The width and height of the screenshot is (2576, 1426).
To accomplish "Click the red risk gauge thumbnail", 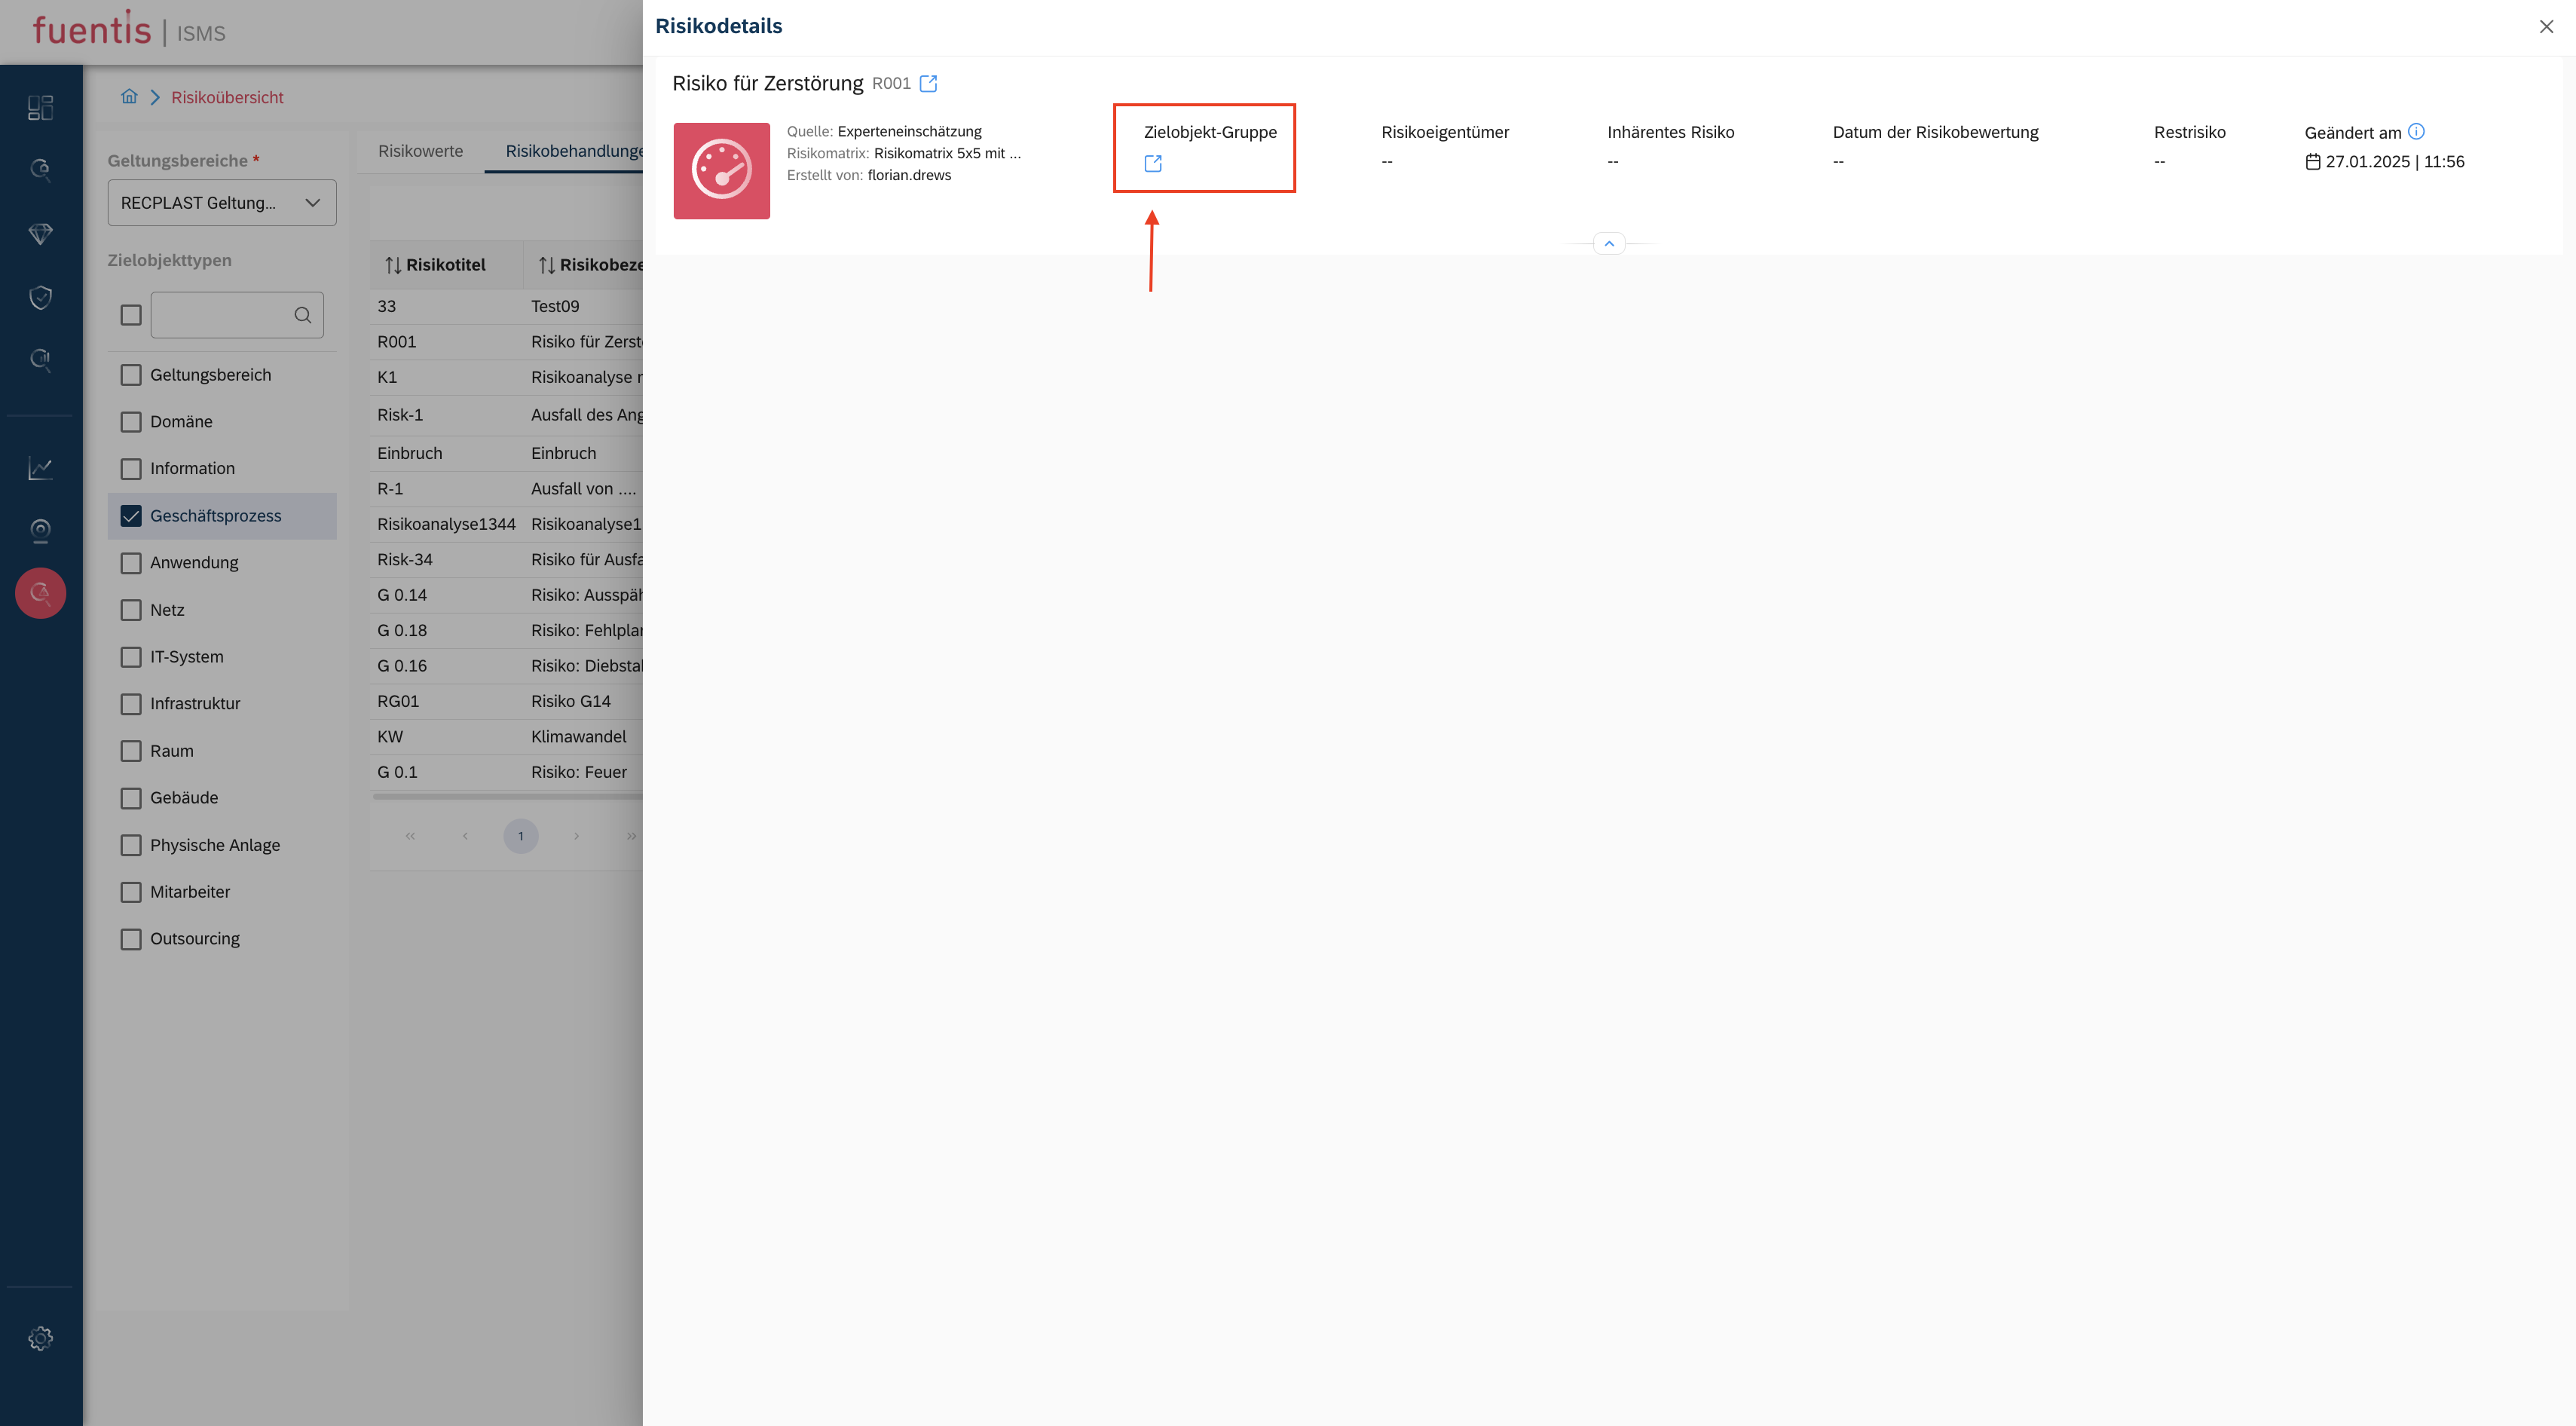I will click(721, 171).
